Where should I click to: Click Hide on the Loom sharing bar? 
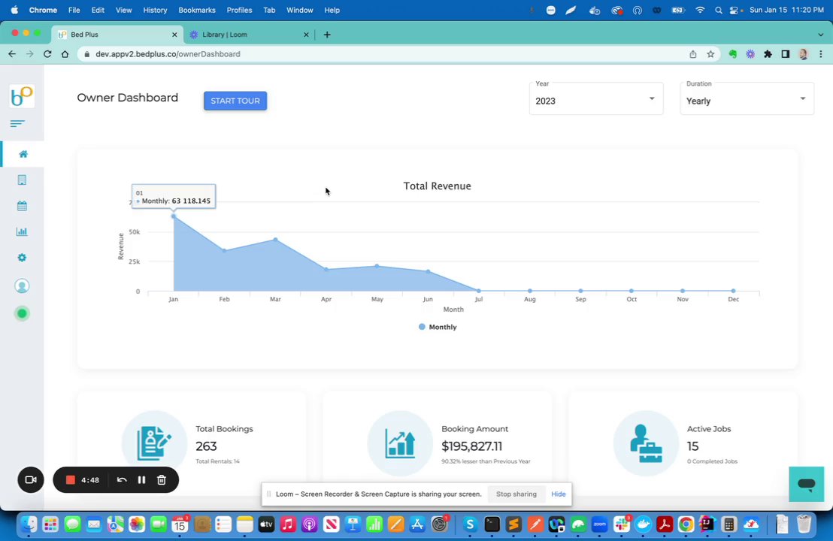coord(559,494)
